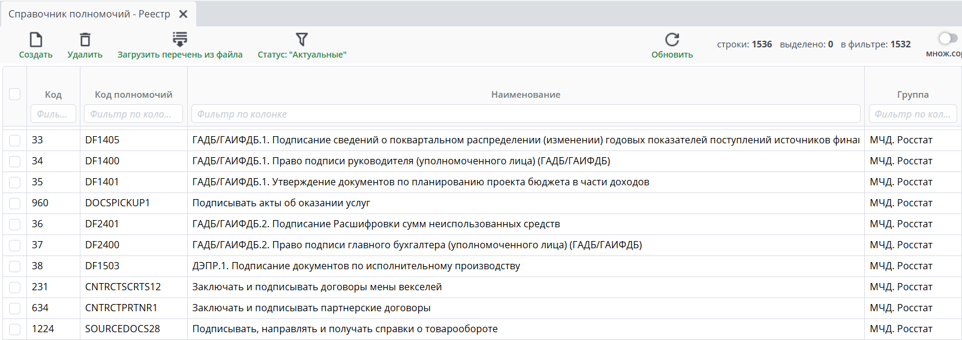Switch to the Справочник полномочий - Реестр tab
Viewport: 962px width, 340px height.
89,14
